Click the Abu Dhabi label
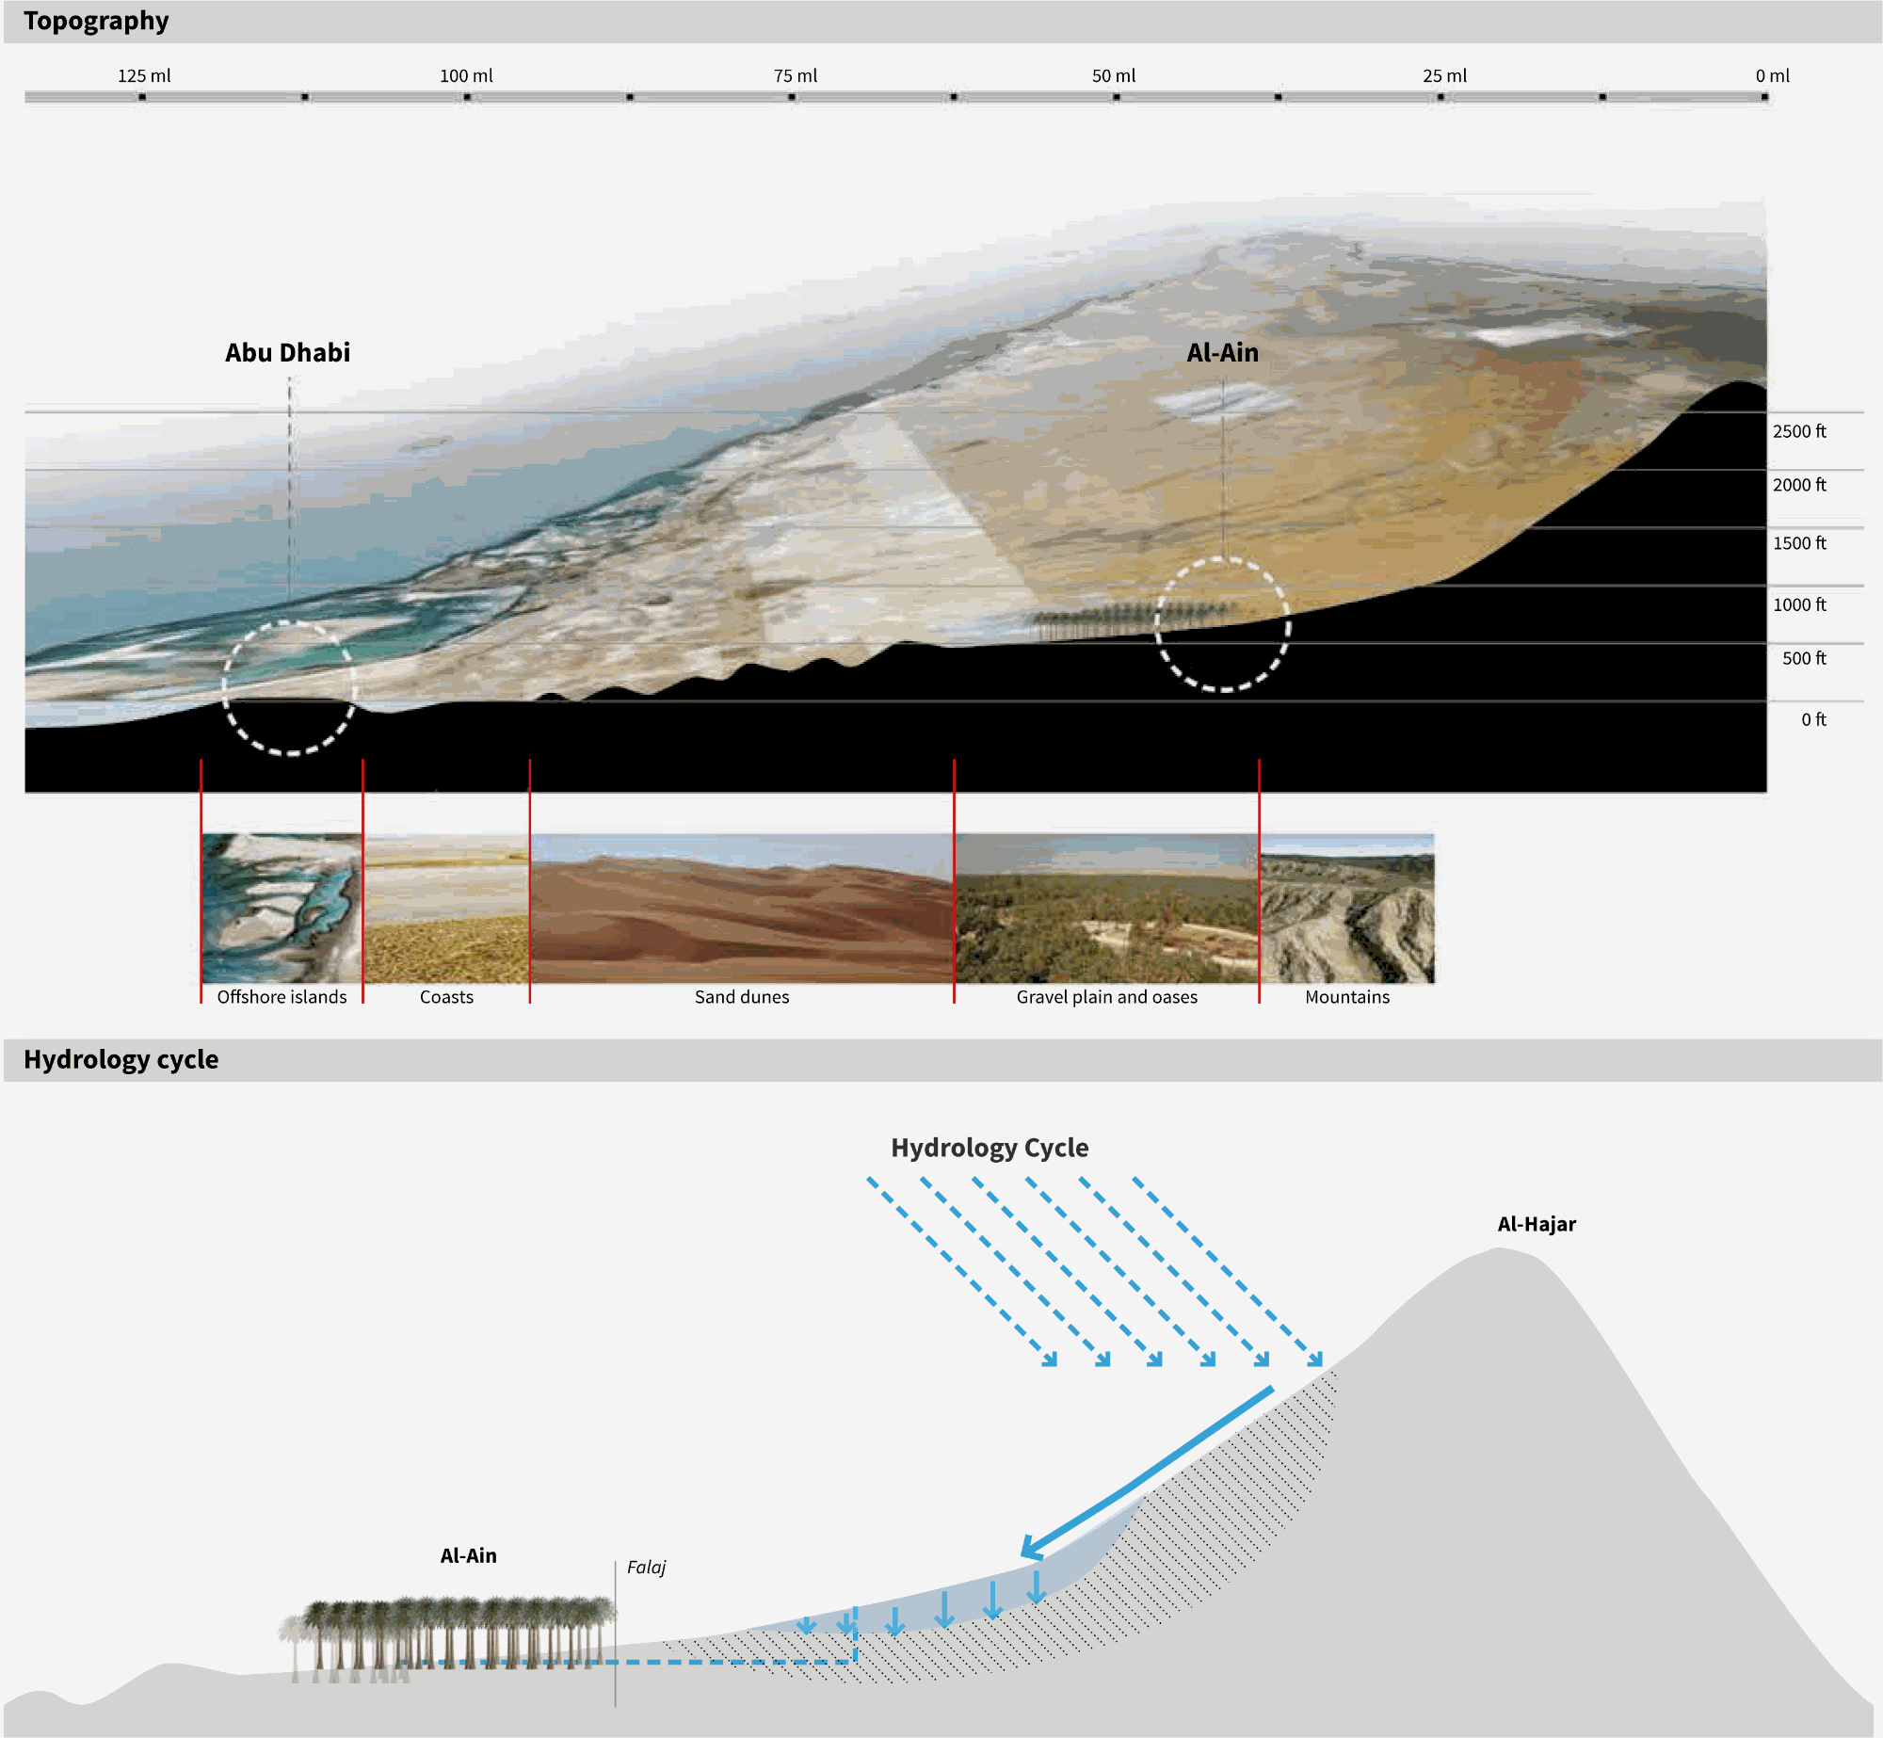 pyautogui.click(x=287, y=353)
